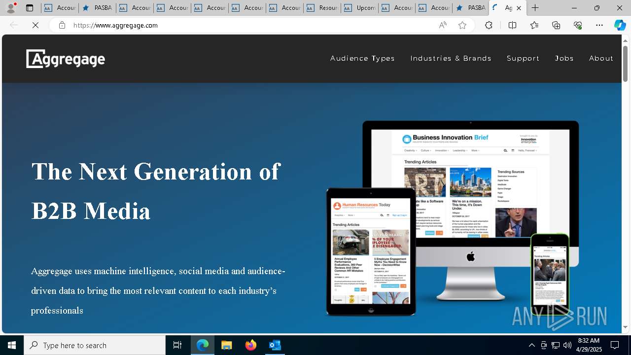
Task: Open Task View on the taskbar
Action: pos(177,345)
